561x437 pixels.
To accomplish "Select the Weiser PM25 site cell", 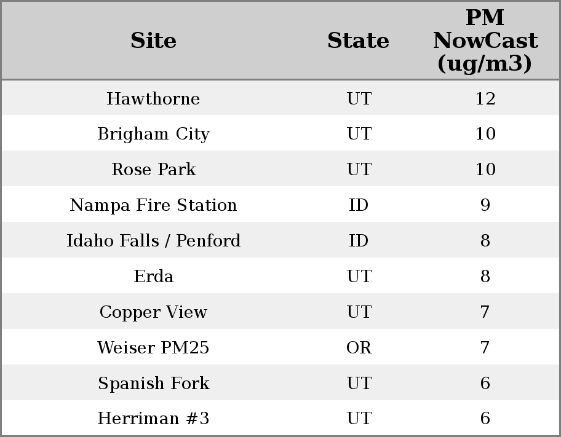I will tap(153, 348).
